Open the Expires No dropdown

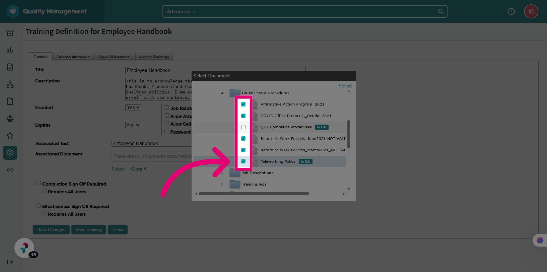click(133, 125)
